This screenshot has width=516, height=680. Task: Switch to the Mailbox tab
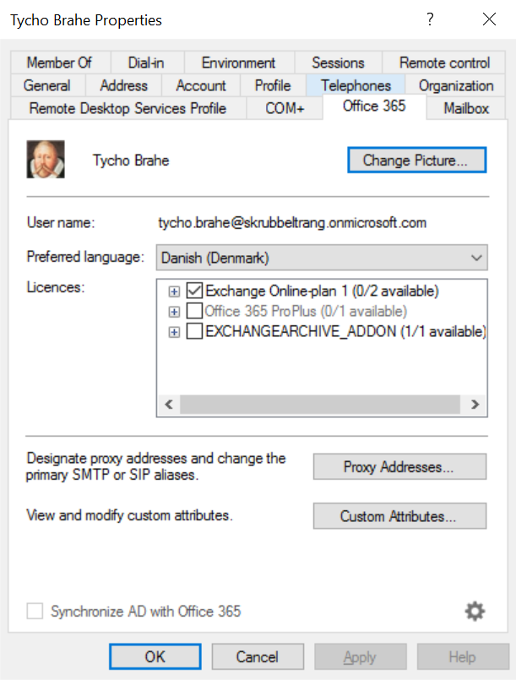466,108
